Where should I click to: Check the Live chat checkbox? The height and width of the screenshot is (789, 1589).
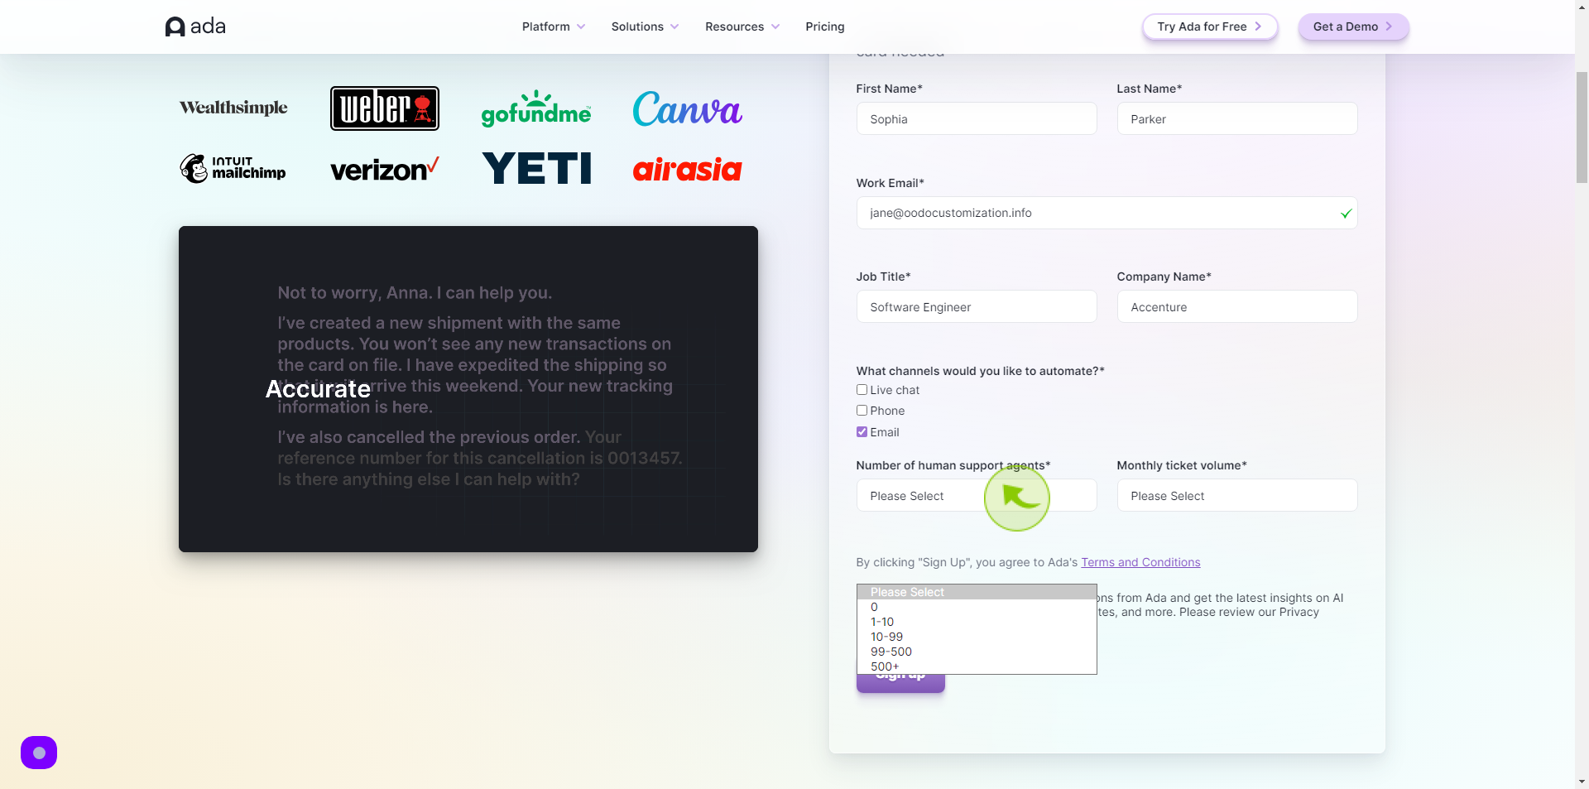862,390
